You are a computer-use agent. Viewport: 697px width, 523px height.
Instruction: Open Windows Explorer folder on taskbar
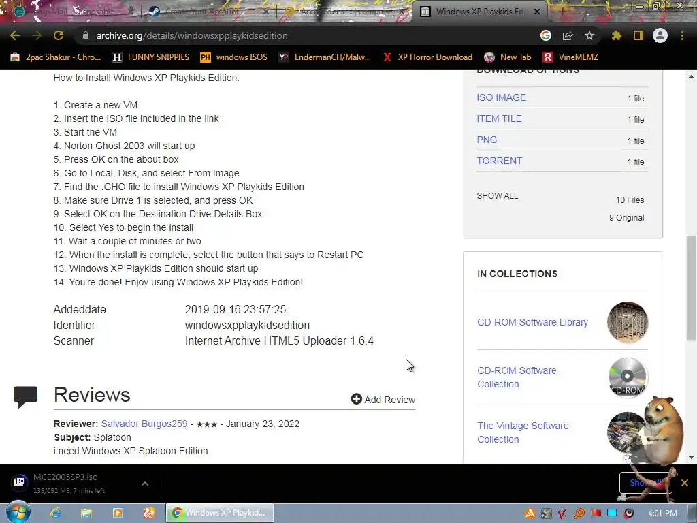click(x=86, y=513)
